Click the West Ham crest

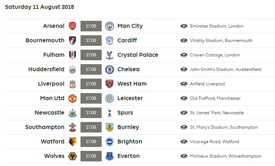tap(109, 84)
